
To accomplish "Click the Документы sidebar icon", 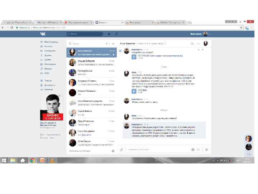I will pos(42,85).
